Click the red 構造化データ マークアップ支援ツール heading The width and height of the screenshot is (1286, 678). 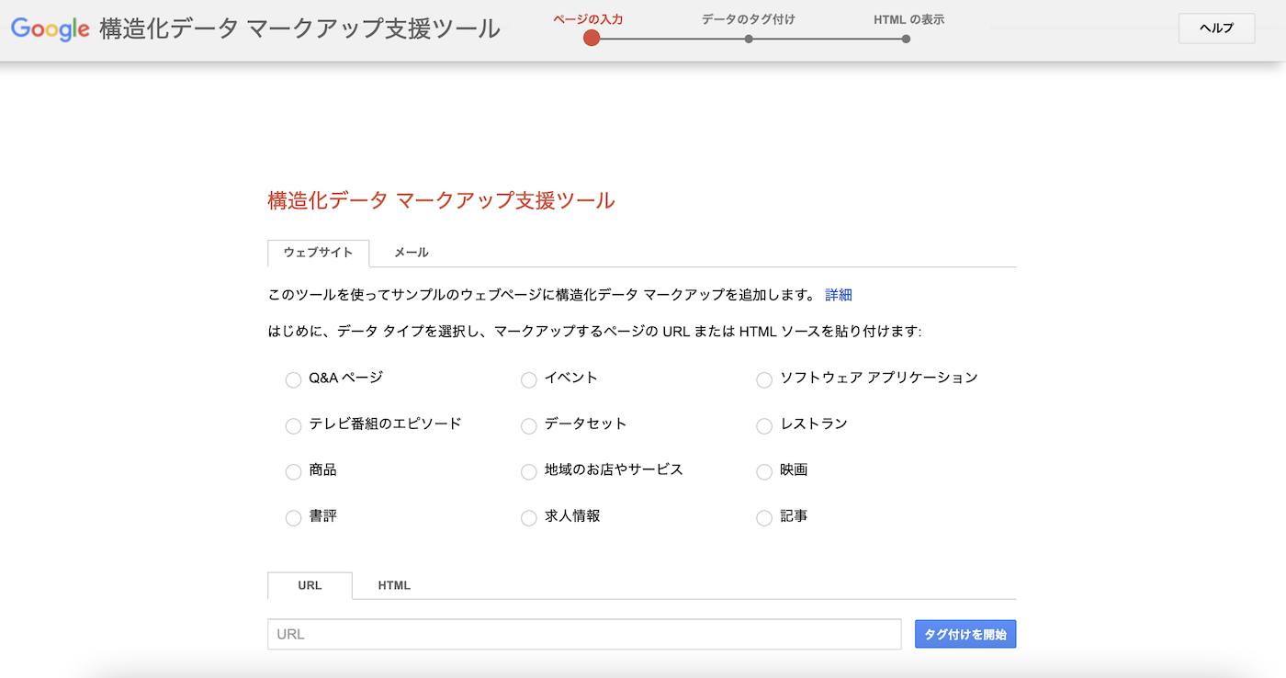[441, 200]
